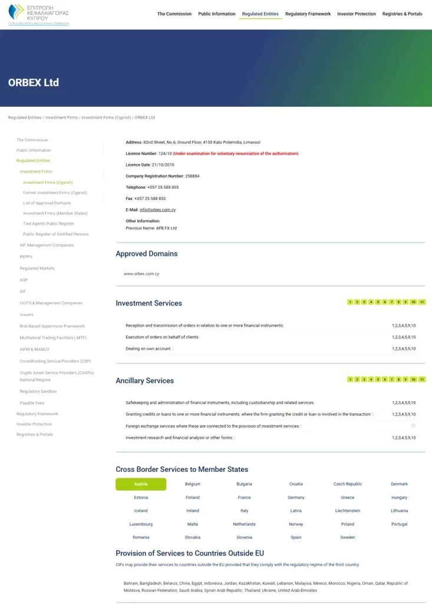Open Regulated Entities top menu
Image resolution: width=432 pixels, height=604 pixels.
pos(260,14)
